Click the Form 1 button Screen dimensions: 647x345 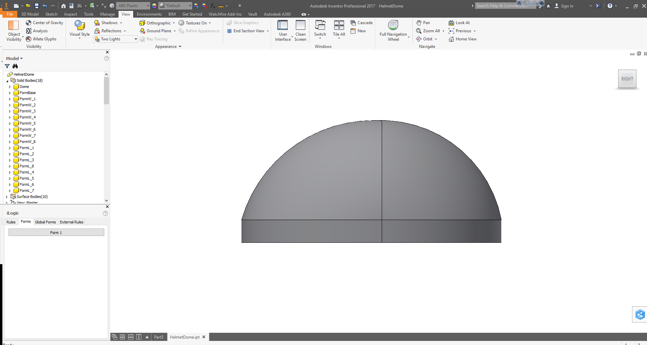click(56, 233)
